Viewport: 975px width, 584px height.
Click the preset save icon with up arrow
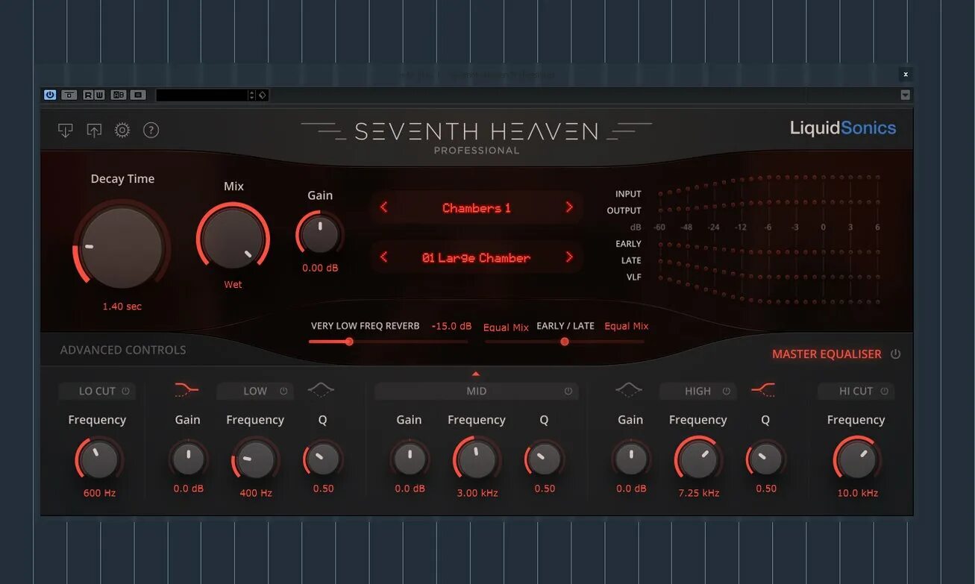click(x=93, y=130)
